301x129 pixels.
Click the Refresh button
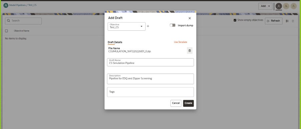[274, 21]
